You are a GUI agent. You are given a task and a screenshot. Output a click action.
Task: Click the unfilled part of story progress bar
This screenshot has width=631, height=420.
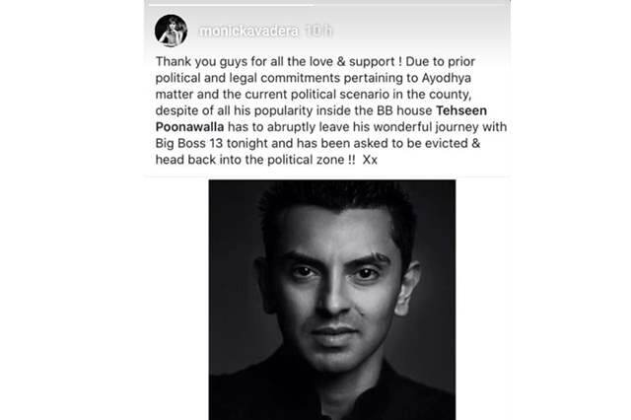(411, 4)
